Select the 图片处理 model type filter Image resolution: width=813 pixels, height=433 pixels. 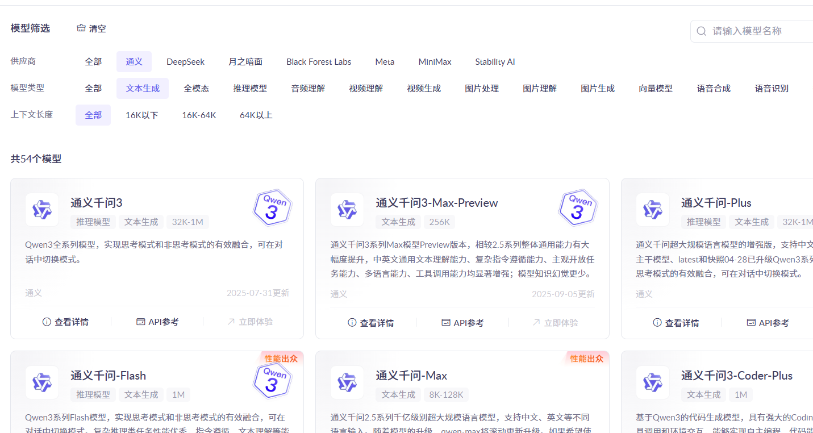(x=482, y=88)
